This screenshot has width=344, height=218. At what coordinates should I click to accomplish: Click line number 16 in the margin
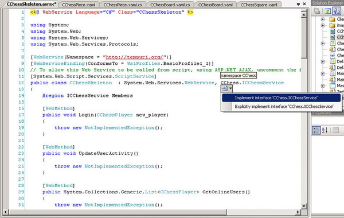(21, 108)
